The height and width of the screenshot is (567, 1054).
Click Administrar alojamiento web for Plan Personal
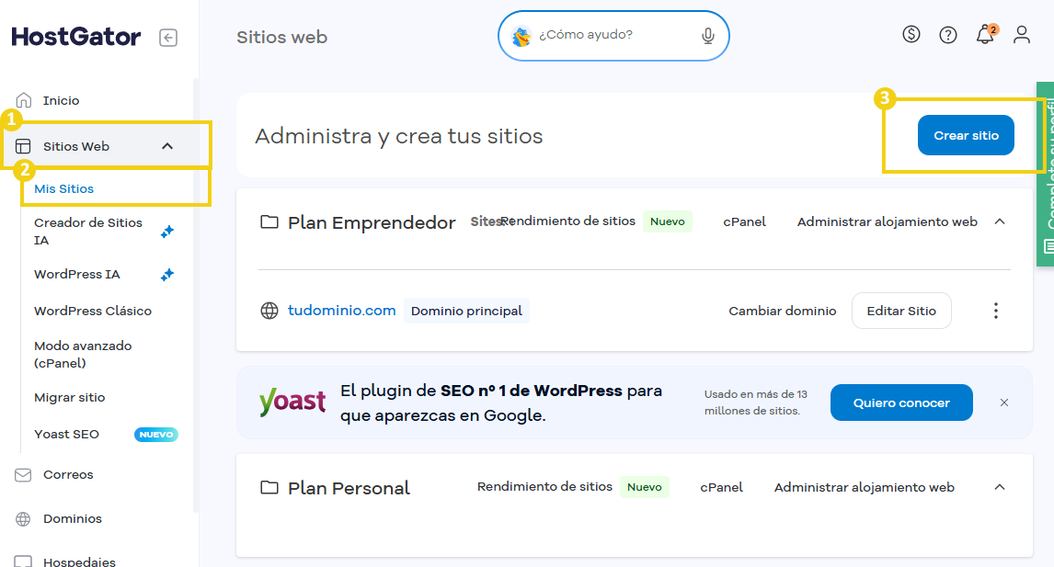(864, 487)
